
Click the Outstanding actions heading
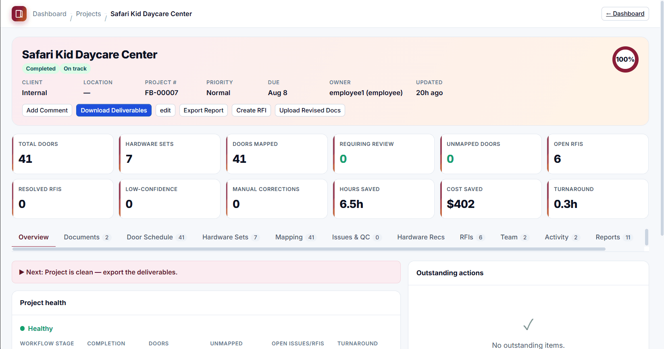[450, 273]
